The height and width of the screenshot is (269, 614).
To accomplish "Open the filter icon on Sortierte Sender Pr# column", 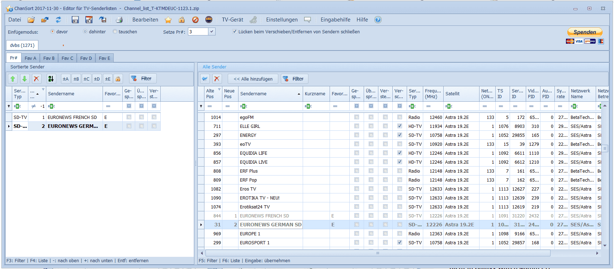I will (x=43, y=90).
